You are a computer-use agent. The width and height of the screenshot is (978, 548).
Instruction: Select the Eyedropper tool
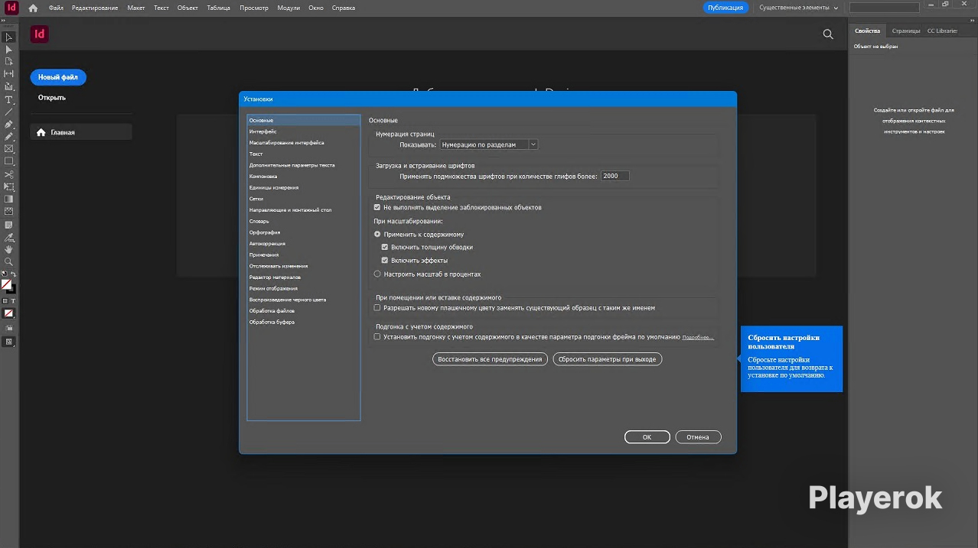(9, 237)
